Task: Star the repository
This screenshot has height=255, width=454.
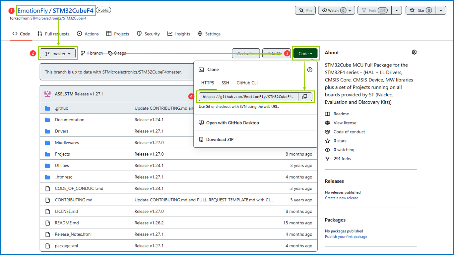Action: click(x=420, y=10)
